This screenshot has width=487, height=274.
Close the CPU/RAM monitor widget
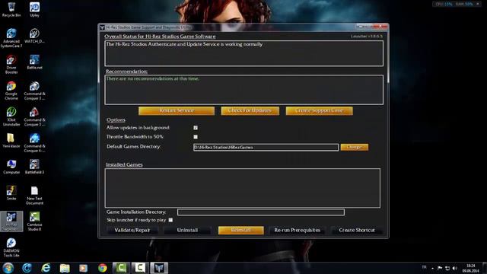click(x=478, y=4)
